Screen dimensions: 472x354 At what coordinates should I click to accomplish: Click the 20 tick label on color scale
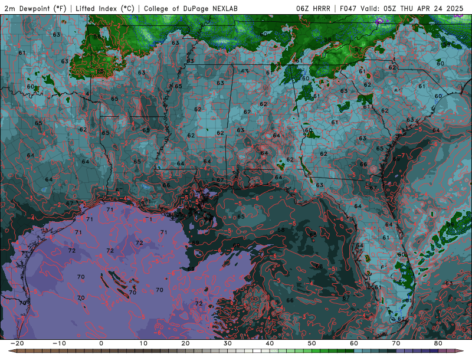[x=185, y=343]
